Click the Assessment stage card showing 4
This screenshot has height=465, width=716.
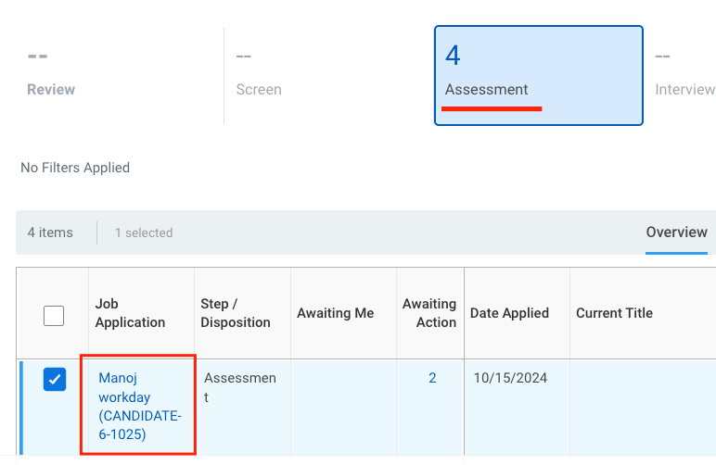(x=538, y=74)
